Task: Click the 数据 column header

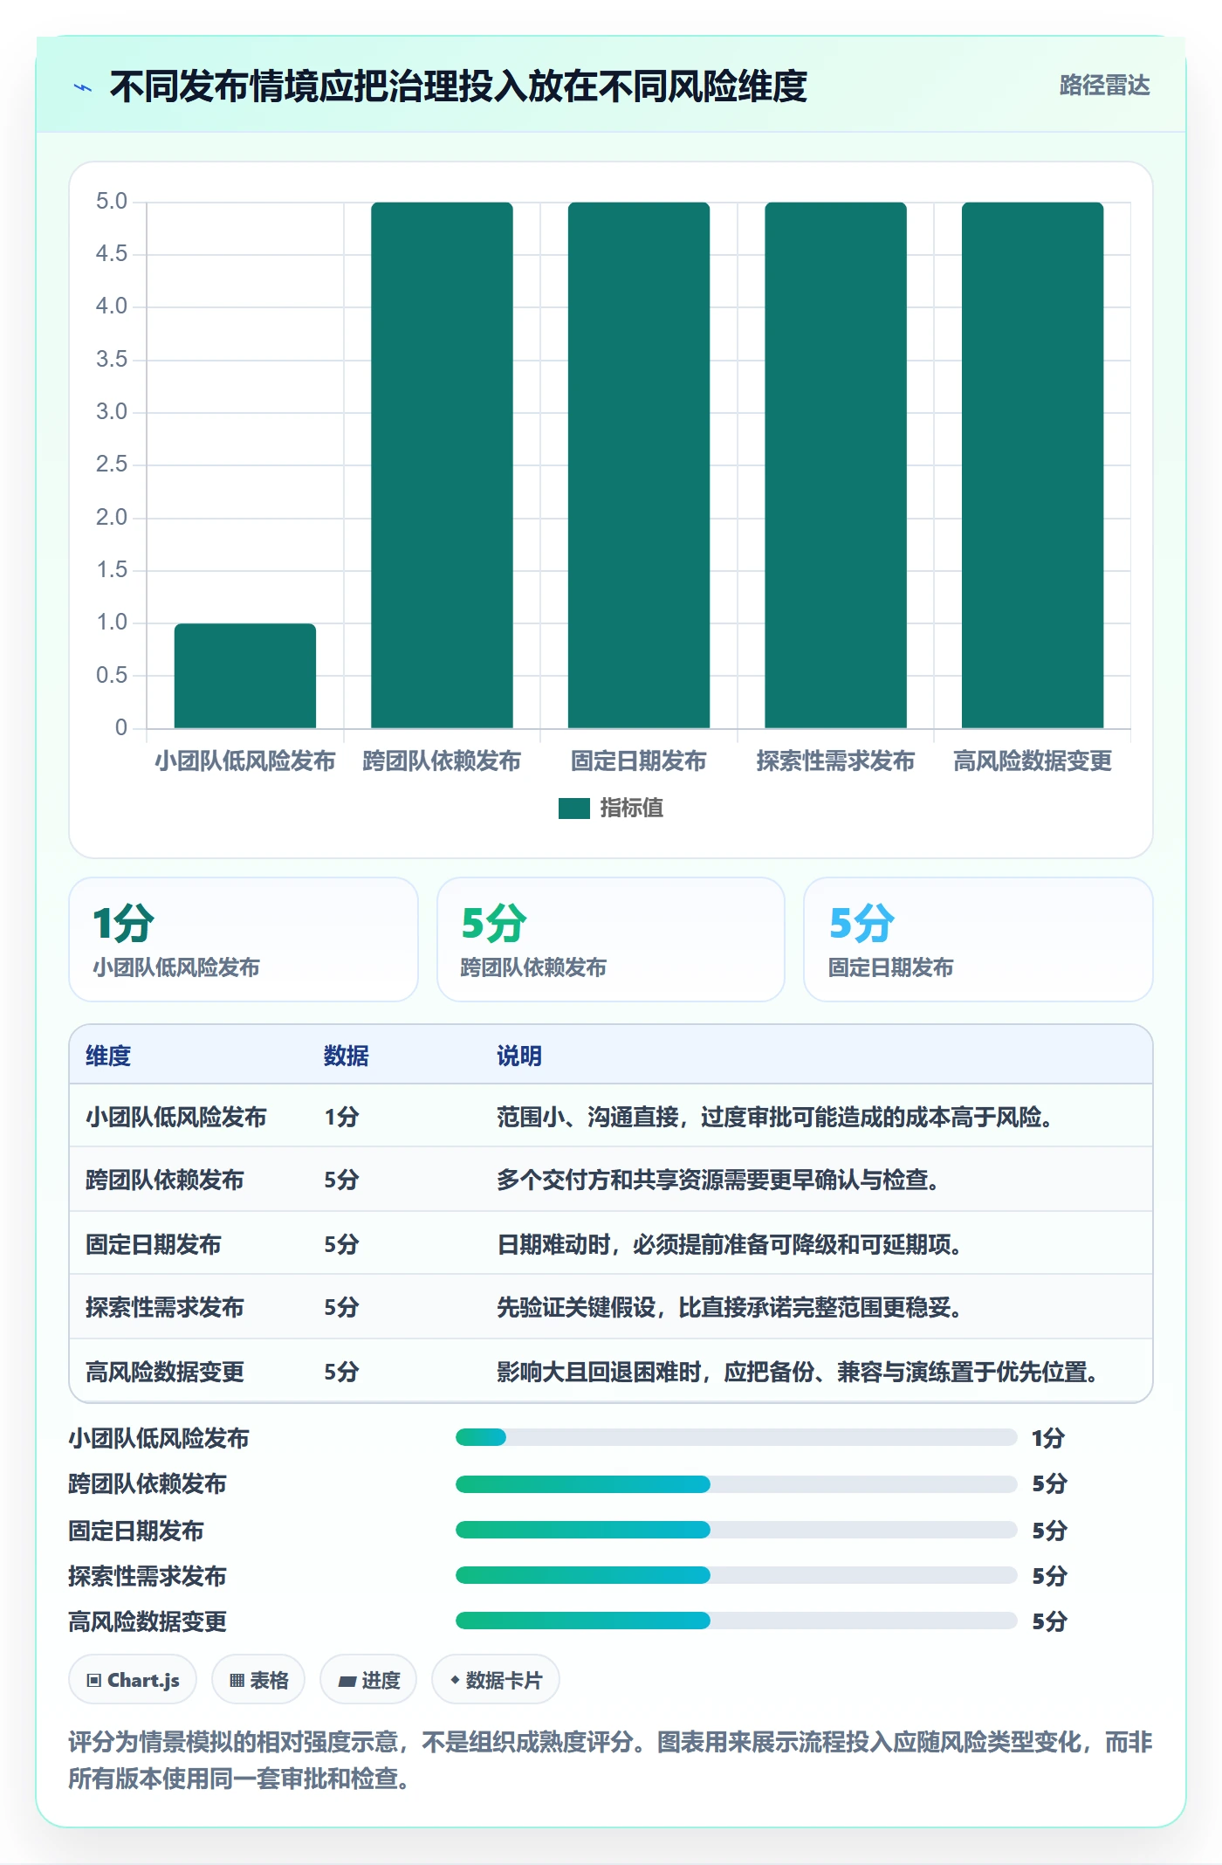Action: point(346,1056)
